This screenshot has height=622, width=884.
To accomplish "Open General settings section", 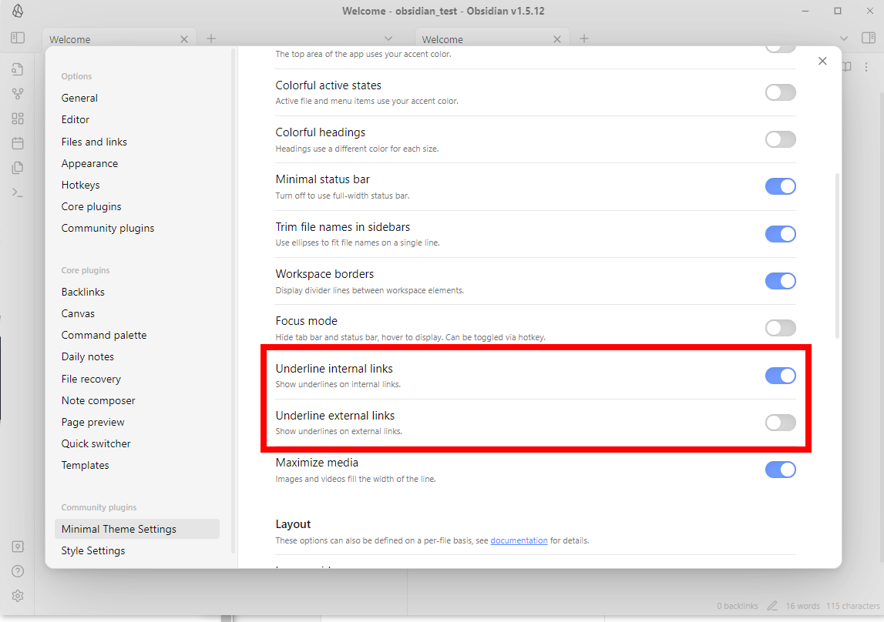I will pyautogui.click(x=137, y=98).
